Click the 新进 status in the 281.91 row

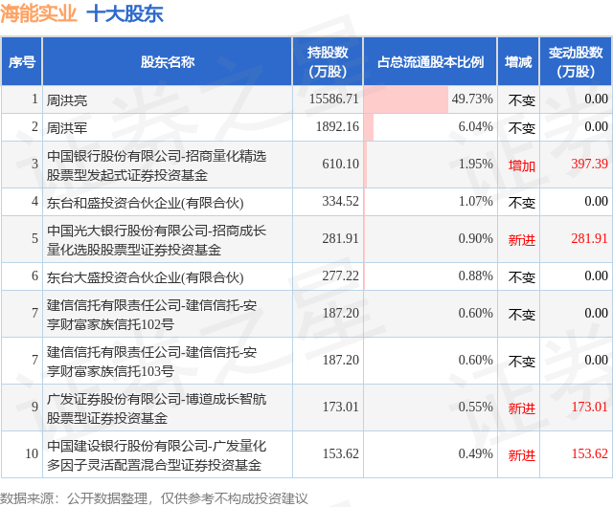point(521,240)
